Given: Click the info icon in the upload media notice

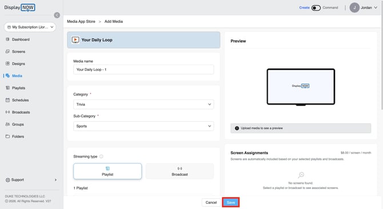Looking at the screenshot, I should tap(237, 128).
